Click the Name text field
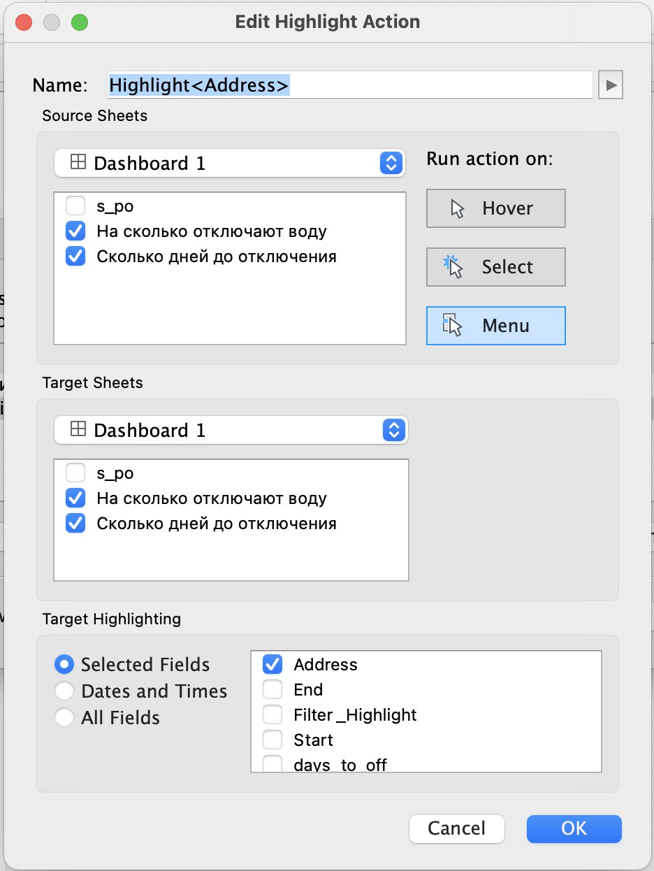 (x=349, y=85)
